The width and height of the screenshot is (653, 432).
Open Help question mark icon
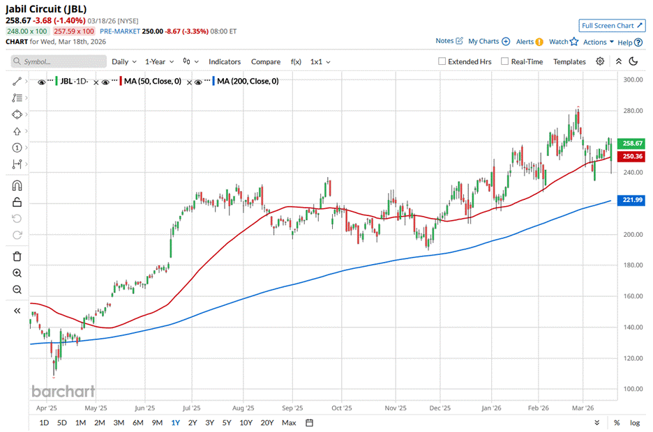pyautogui.click(x=638, y=43)
